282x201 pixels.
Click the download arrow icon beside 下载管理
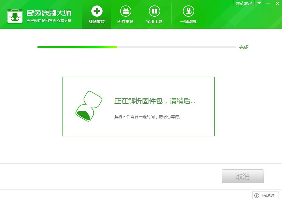(257, 196)
